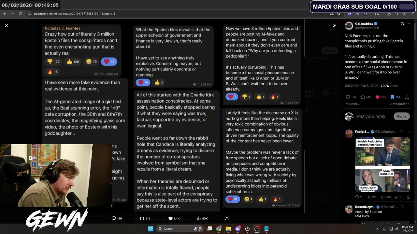
Task: Open BasedDept profile name
Action: pyautogui.click(x=365, y=207)
